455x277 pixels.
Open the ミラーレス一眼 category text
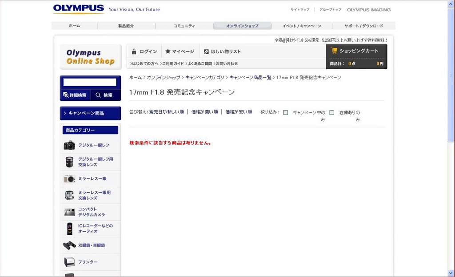tap(92, 179)
